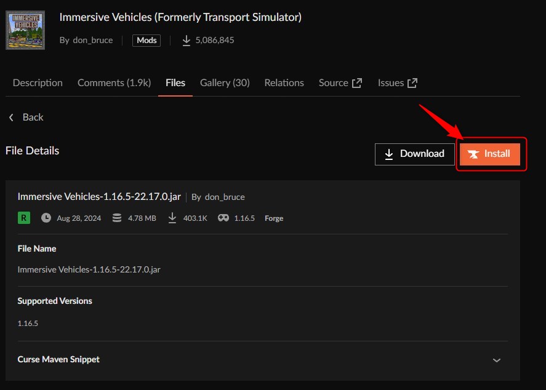The width and height of the screenshot is (546, 390).
Task: Select the File Name heading
Action: pyautogui.click(x=37, y=249)
